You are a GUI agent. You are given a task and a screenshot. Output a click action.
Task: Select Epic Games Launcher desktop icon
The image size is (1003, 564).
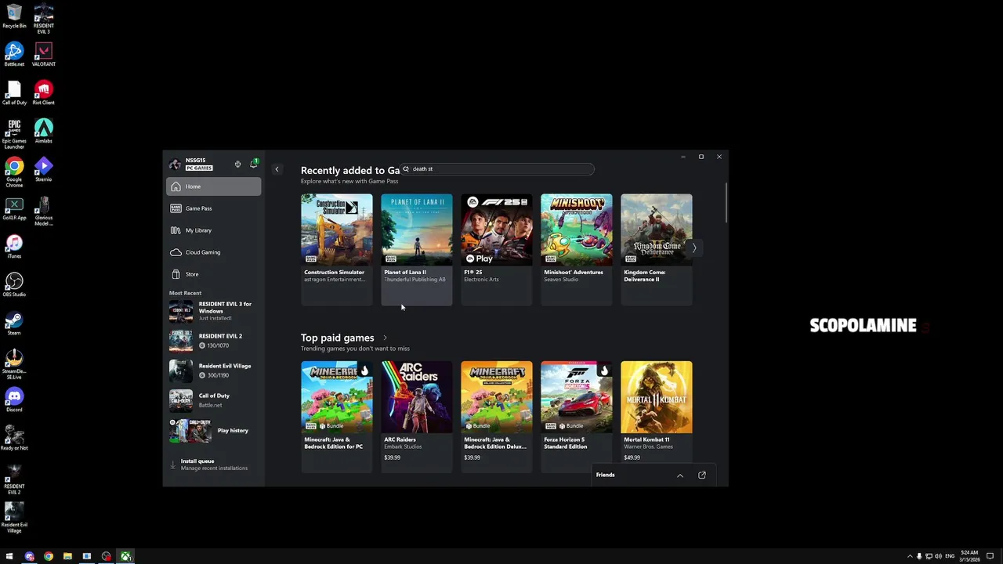point(14,134)
